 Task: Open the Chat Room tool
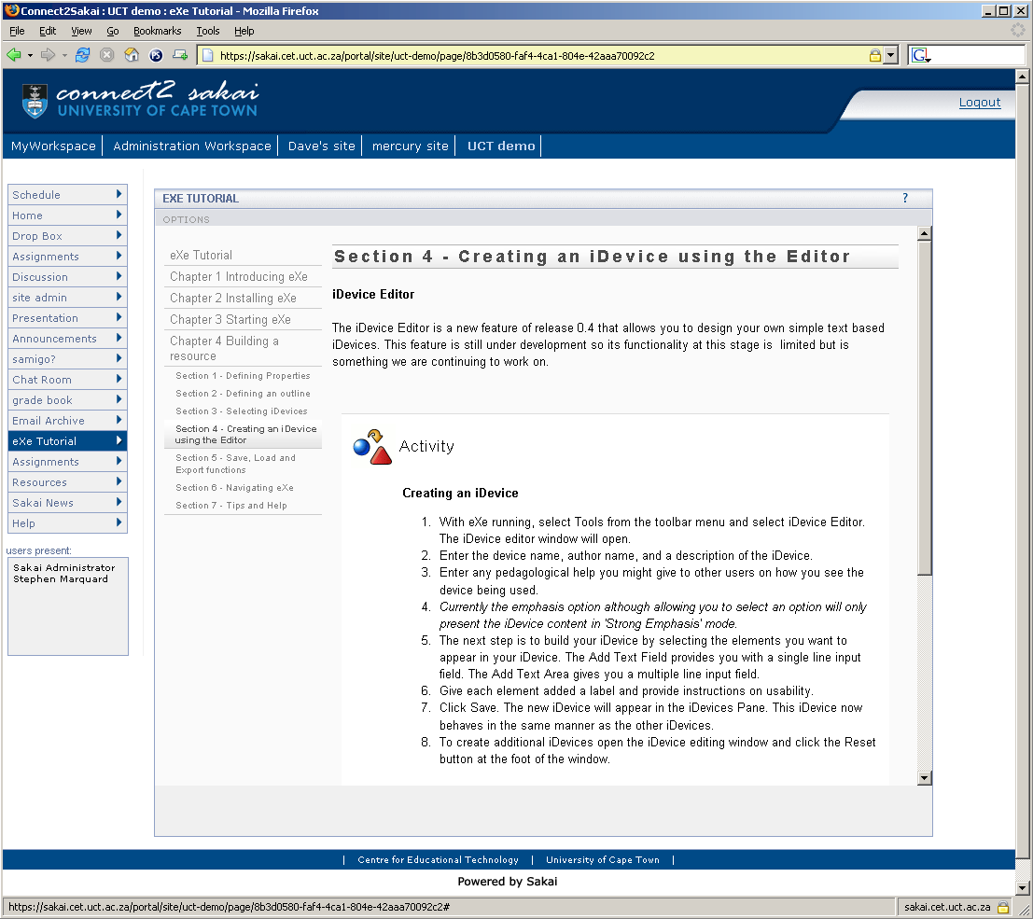click(x=67, y=380)
